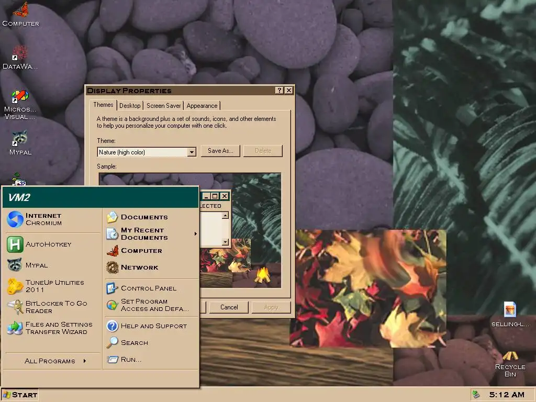Screen dimensions: 536x402
Task: Switch to the Screen Saver tab
Action: tap(163, 106)
